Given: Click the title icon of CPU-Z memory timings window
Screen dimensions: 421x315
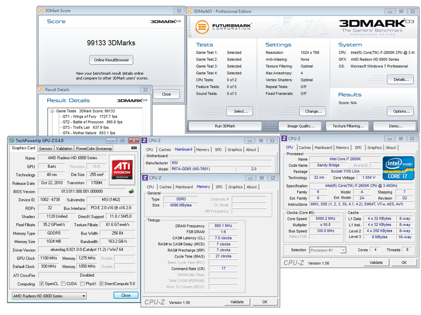Looking at the screenshot, I should pos(145,178).
